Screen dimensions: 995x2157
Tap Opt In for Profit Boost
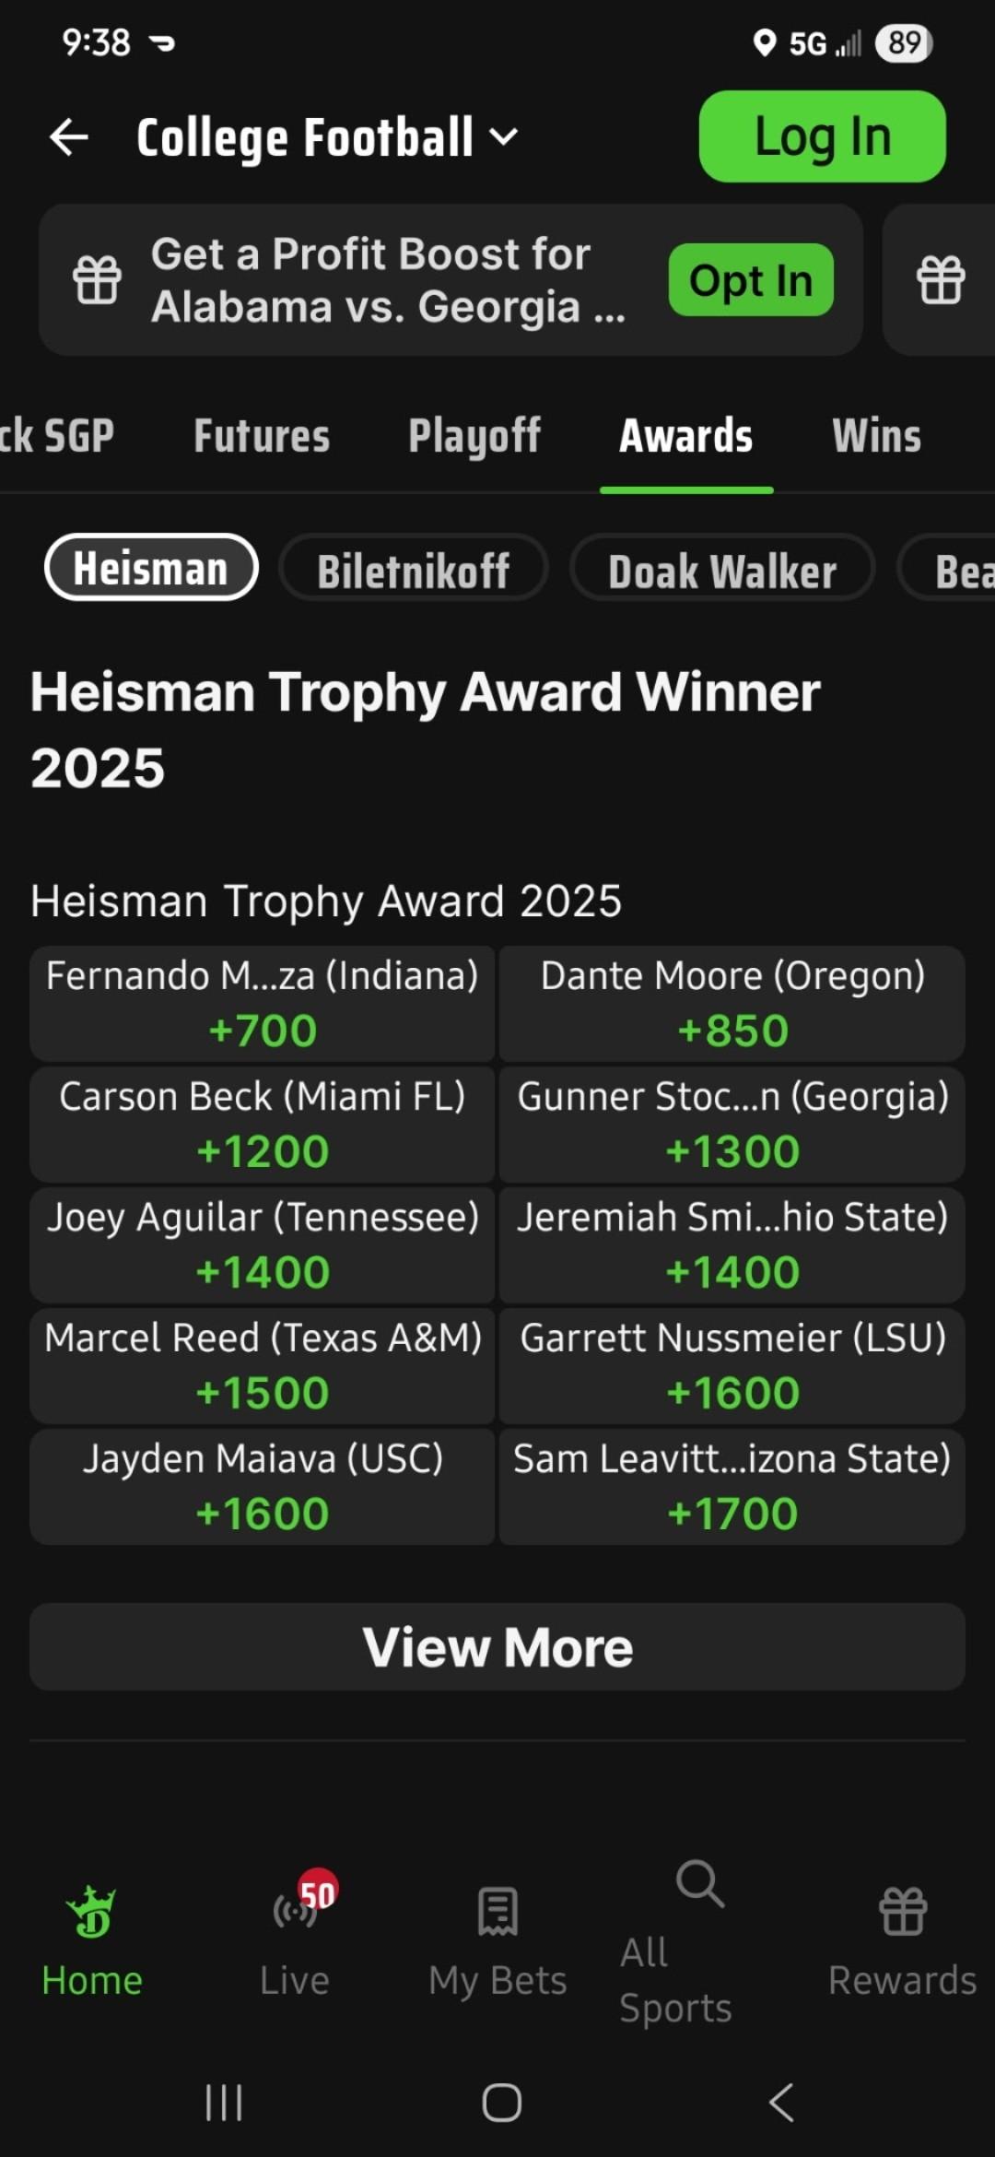(751, 280)
